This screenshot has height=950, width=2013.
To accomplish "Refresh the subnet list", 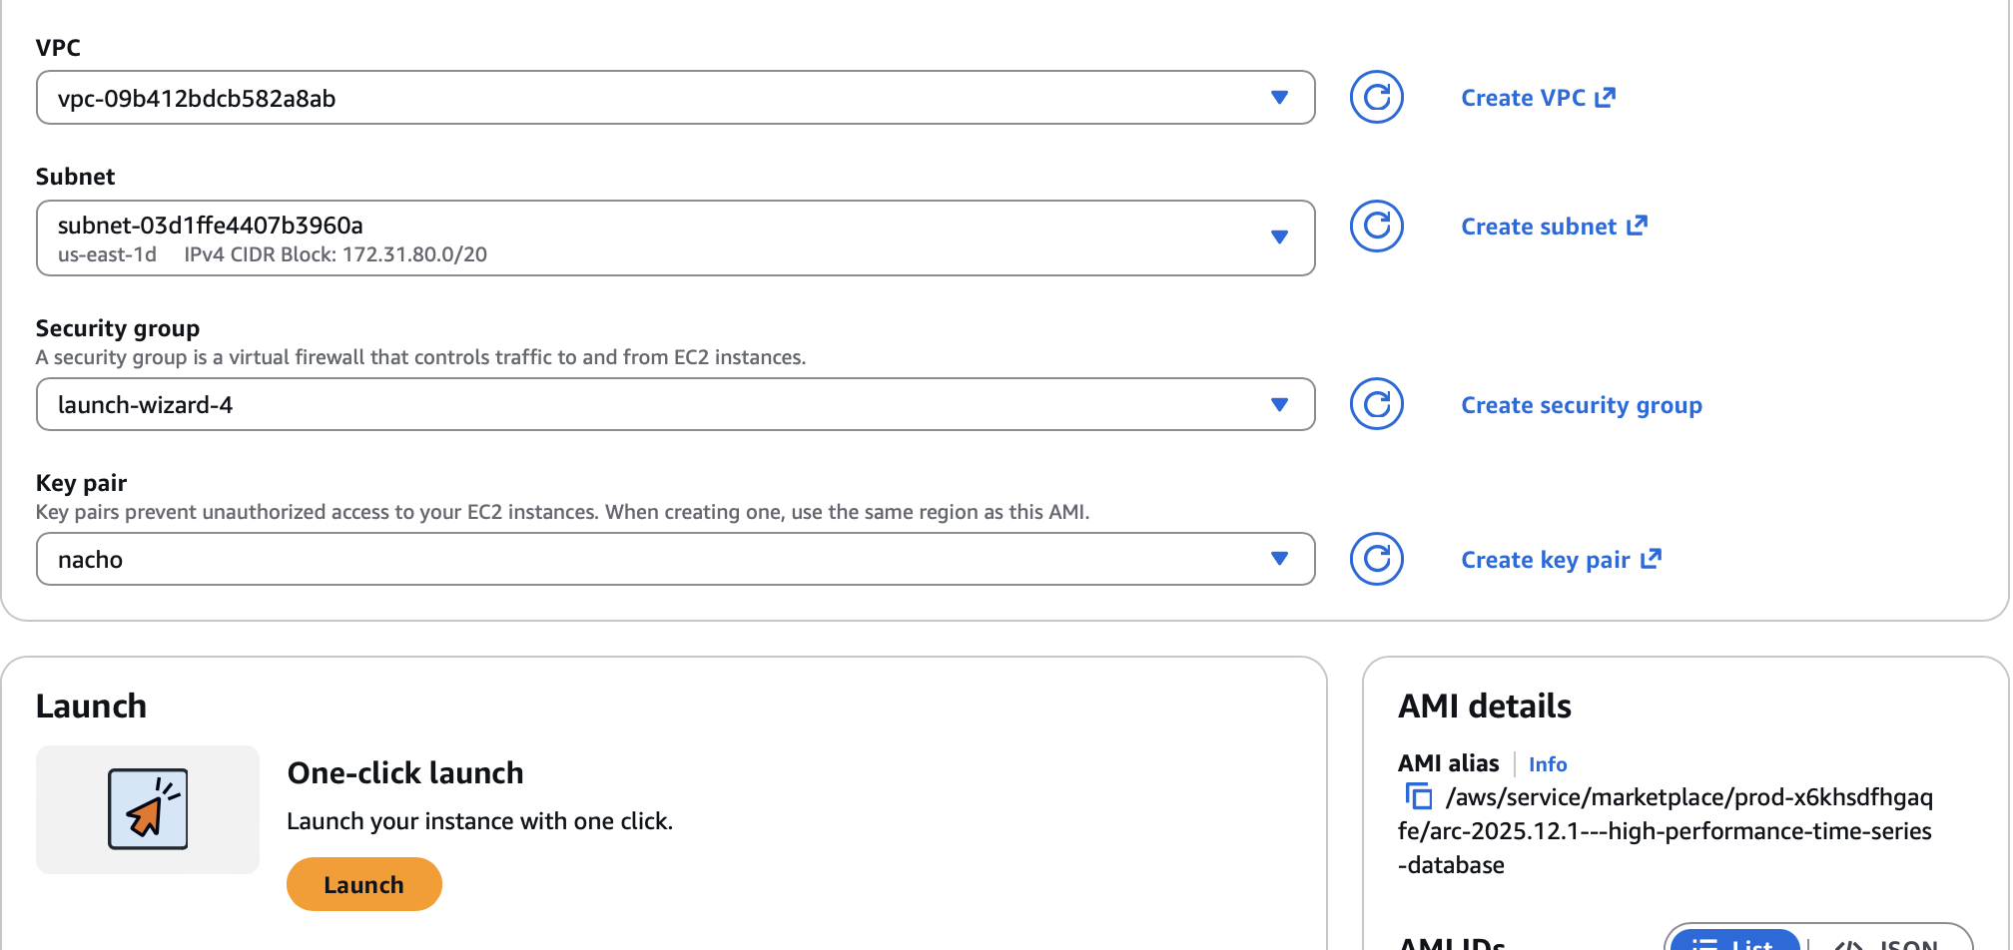I will coord(1375,227).
